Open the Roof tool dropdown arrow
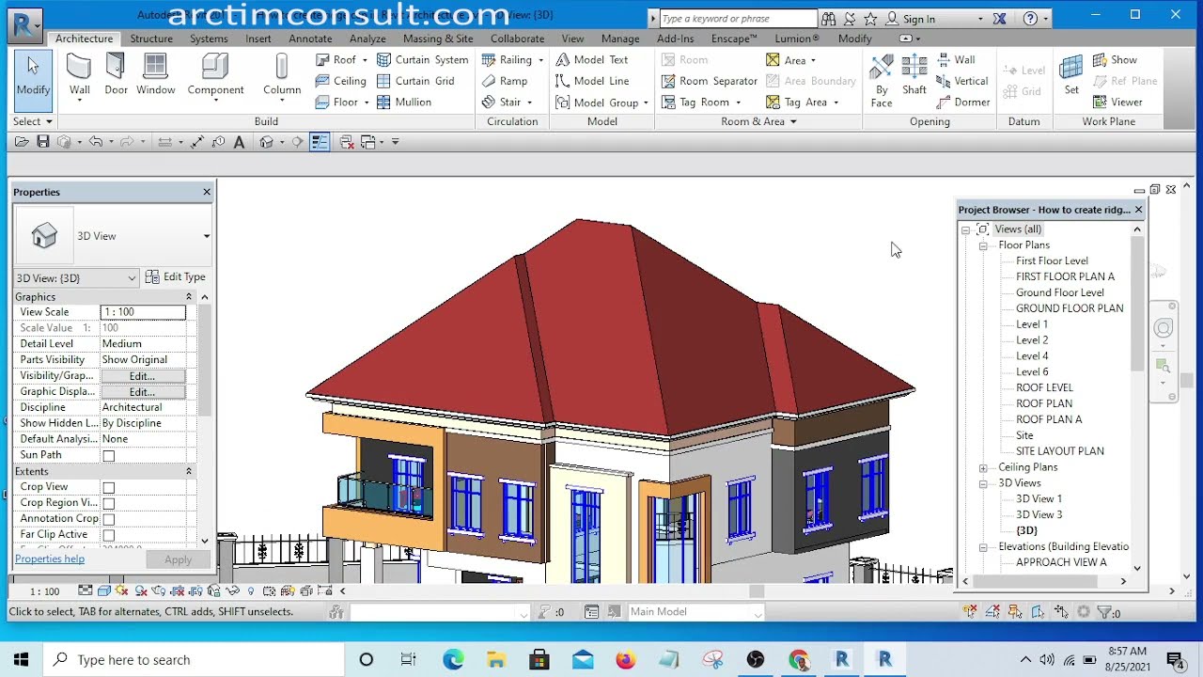 [365, 60]
